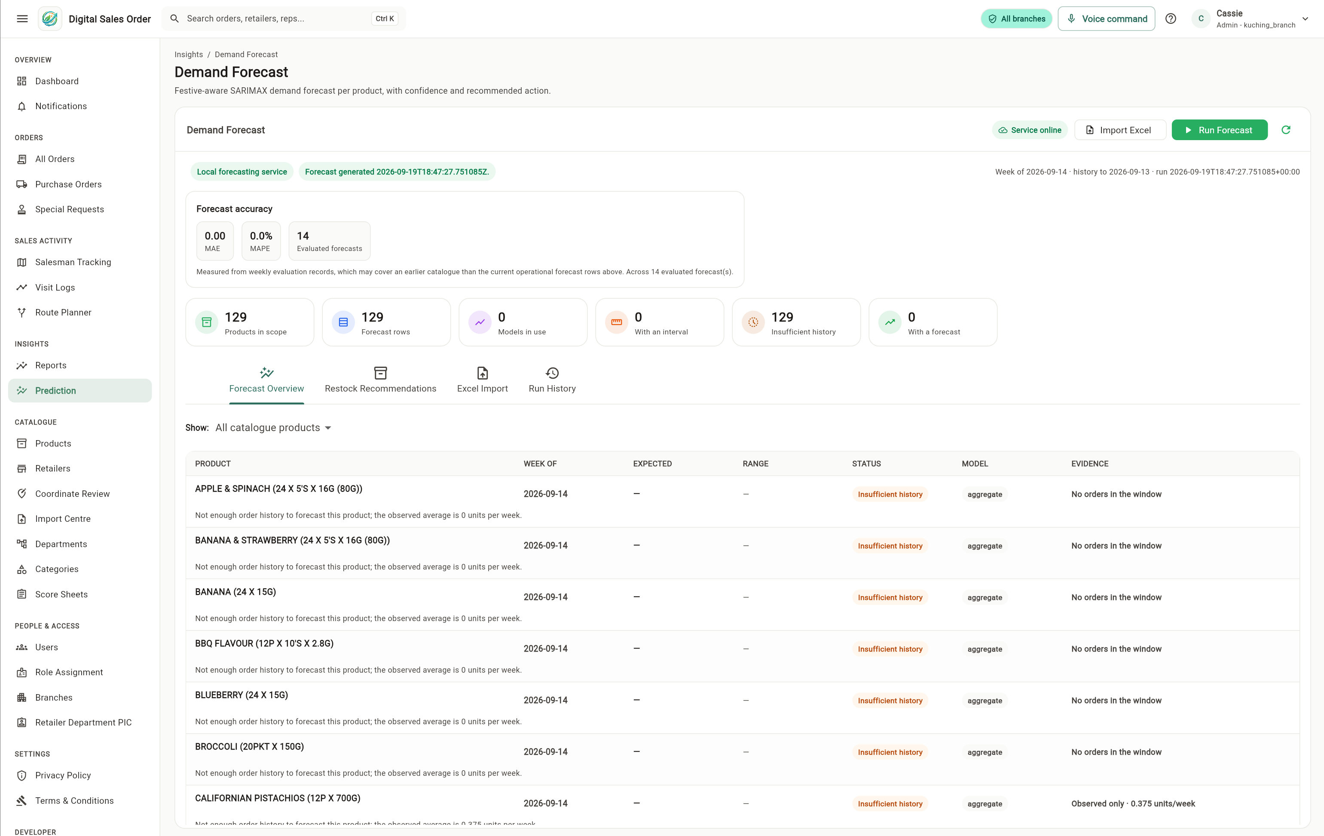This screenshot has width=1324, height=836.
Task: Click the Insufficient history card icon
Action: (753, 322)
